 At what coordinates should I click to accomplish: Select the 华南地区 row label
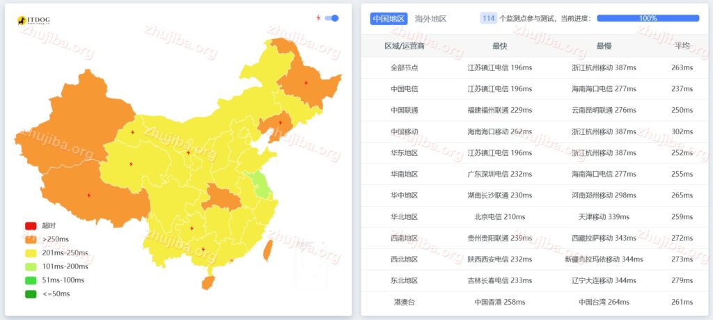pos(405,174)
